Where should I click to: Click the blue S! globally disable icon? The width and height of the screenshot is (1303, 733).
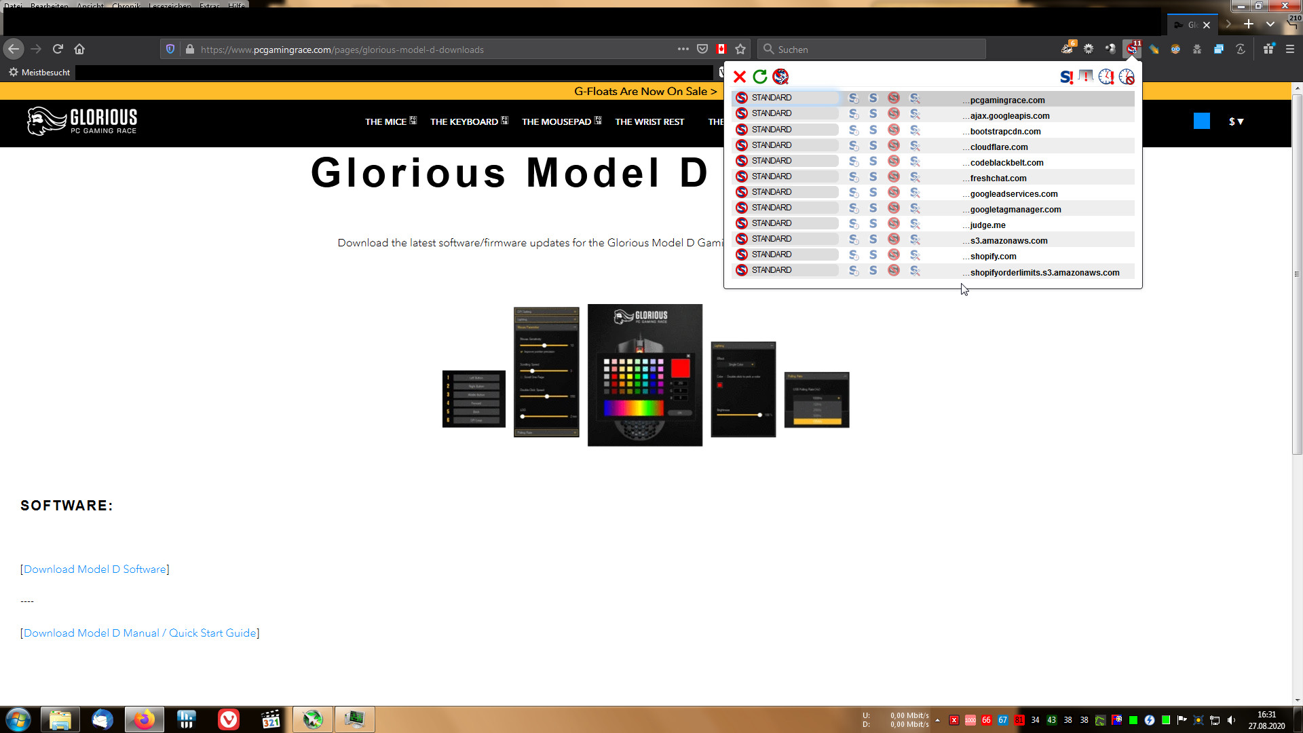click(1066, 77)
